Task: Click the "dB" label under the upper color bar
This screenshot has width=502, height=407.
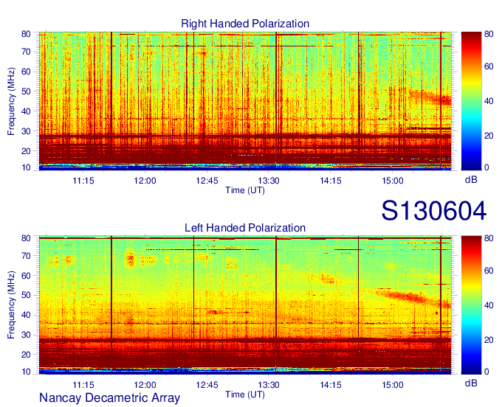Action: pos(471,180)
